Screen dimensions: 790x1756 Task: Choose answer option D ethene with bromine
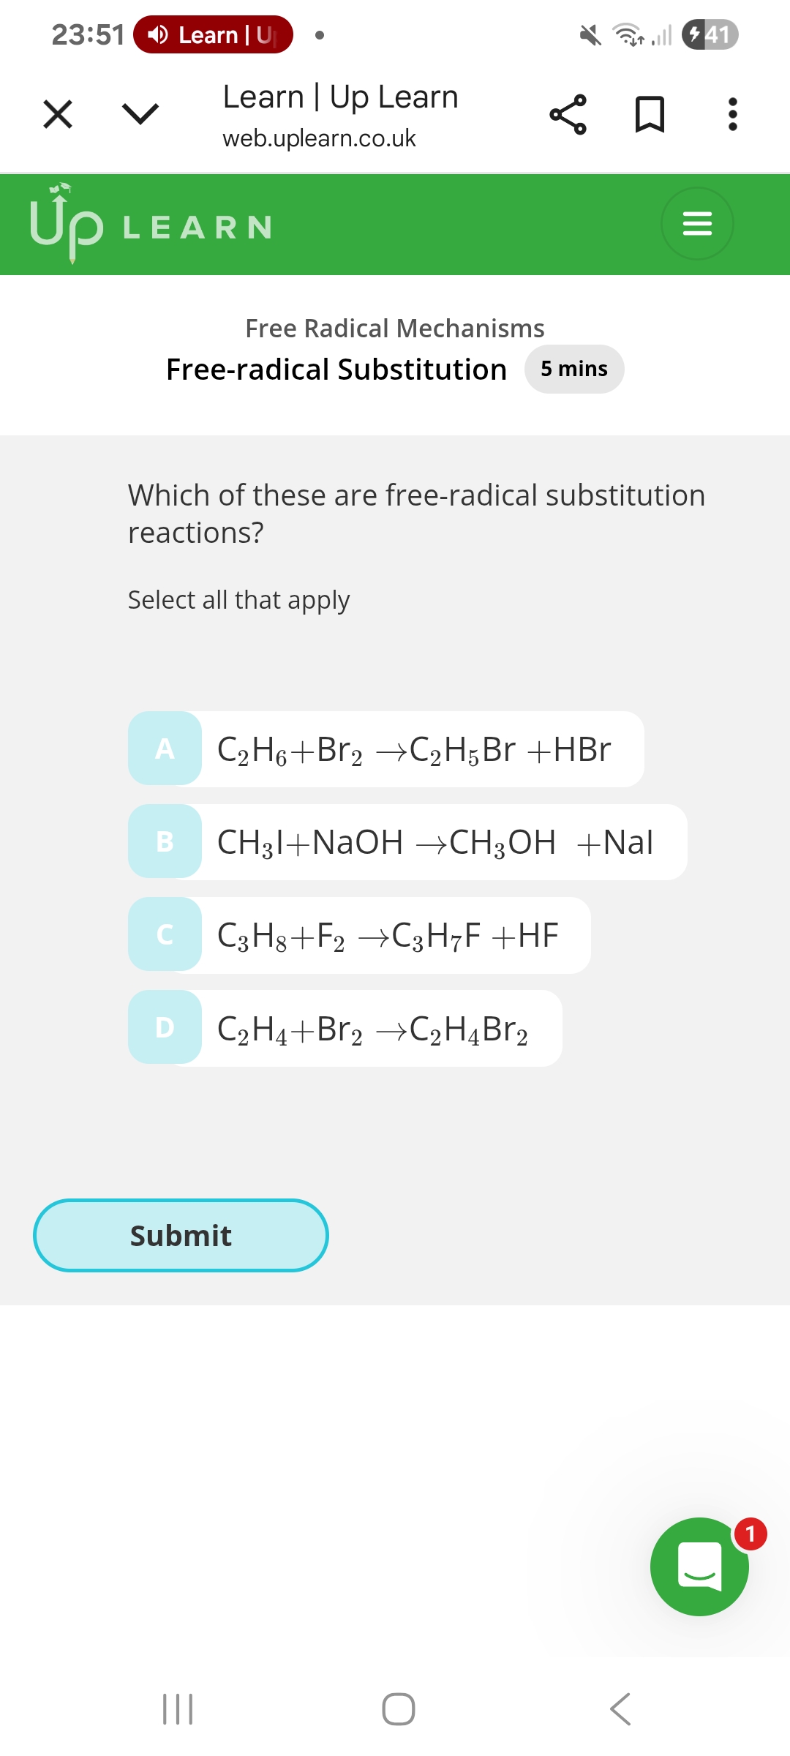tap(345, 1028)
